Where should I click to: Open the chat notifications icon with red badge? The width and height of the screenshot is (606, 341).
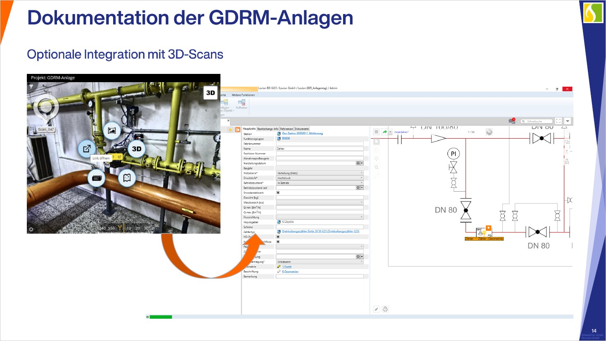coord(512,121)
